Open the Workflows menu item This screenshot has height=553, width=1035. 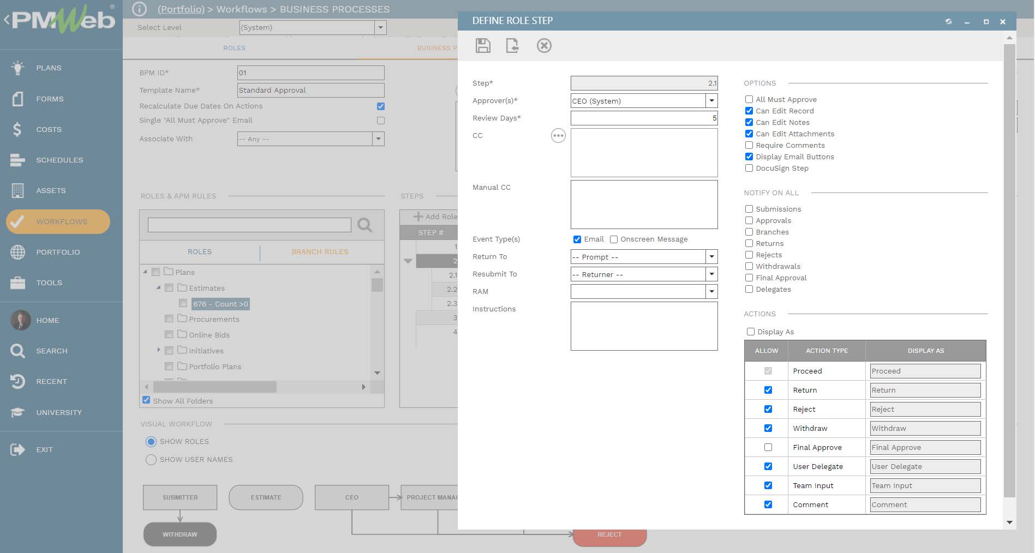click(x=58, y=221)
